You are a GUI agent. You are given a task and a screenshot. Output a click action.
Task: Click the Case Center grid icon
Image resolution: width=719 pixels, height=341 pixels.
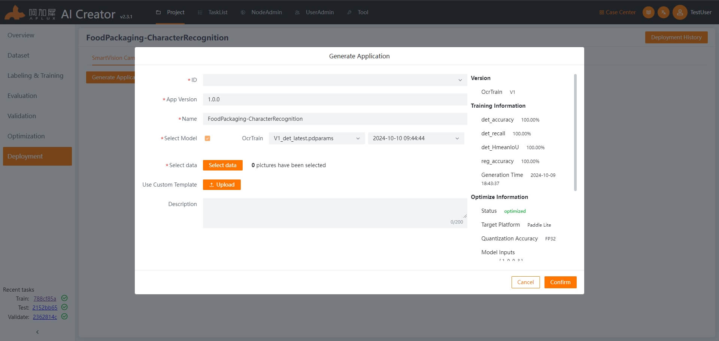click(x=601, y=12)
